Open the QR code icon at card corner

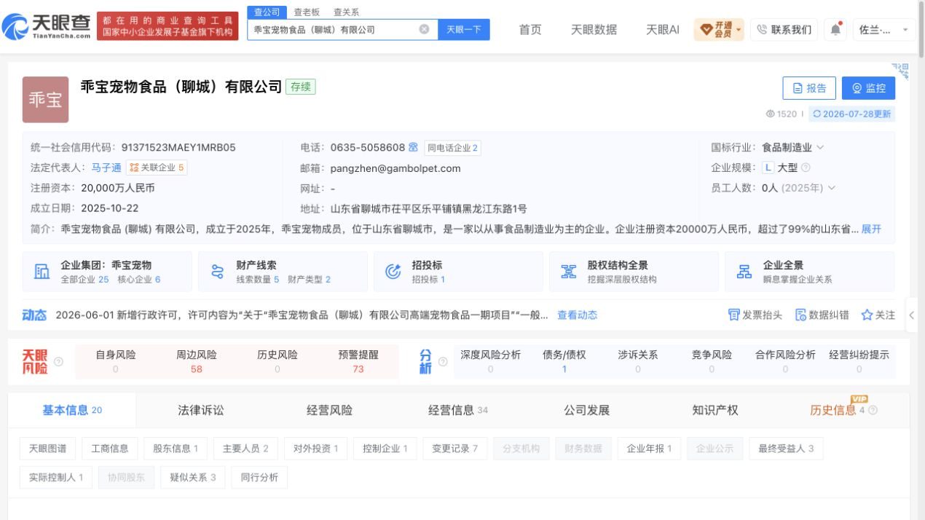click(x=902, y=71)
